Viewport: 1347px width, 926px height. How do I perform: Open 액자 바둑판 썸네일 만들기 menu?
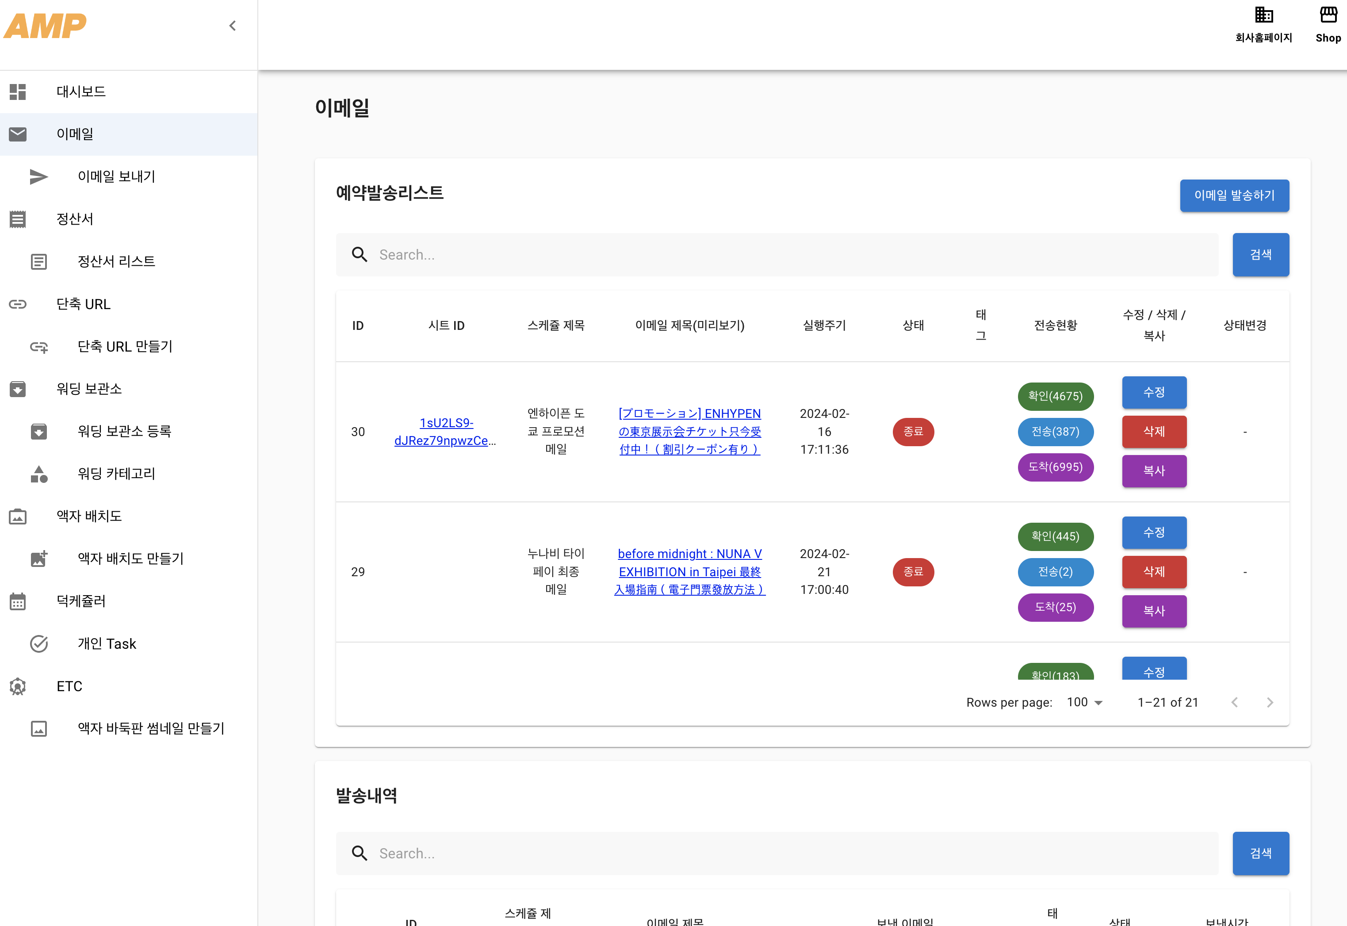coord(151,728)
